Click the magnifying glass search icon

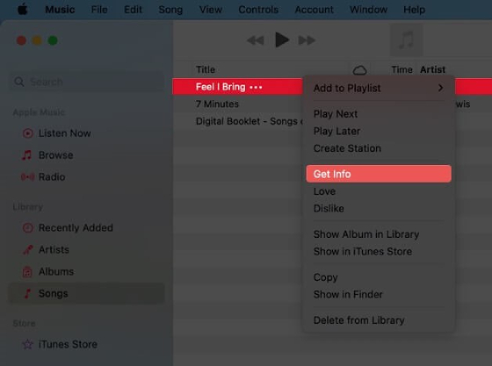pyautogui.click(x=19, y=82)
